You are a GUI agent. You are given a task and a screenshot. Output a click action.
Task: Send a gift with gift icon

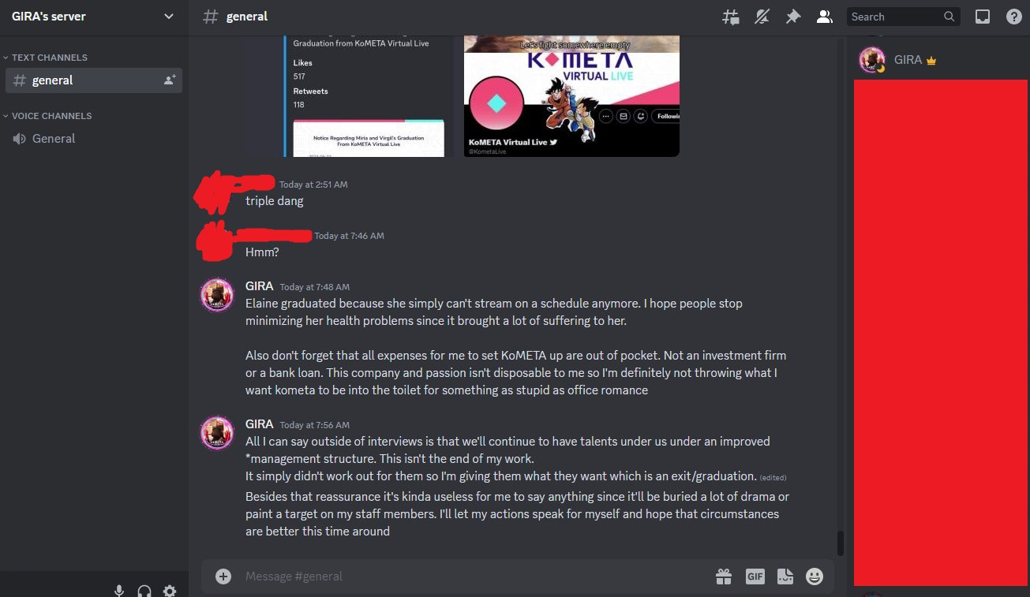point(724,576)
